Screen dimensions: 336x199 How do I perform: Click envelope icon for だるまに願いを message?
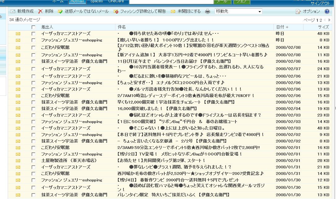pos(18,76)
